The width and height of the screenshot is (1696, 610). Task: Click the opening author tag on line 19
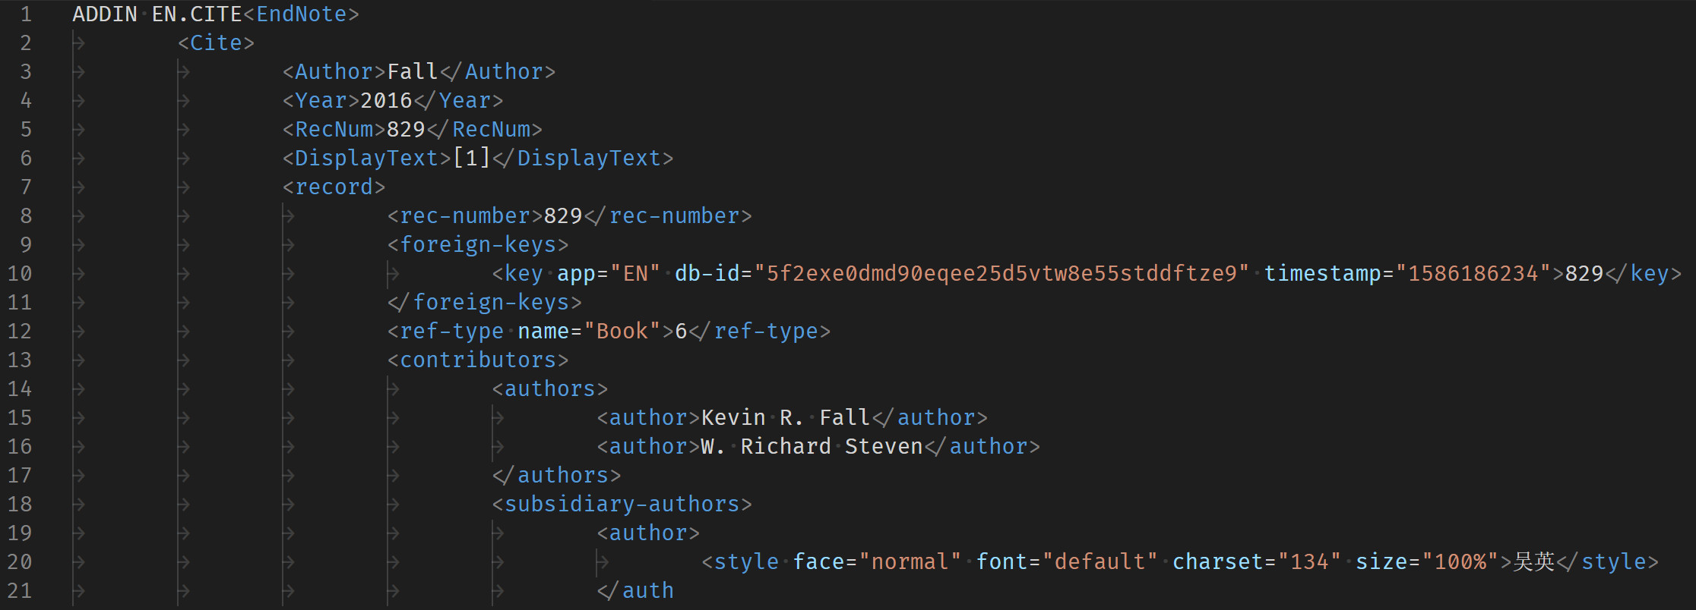pyautogui.click(x=648, y=533)
